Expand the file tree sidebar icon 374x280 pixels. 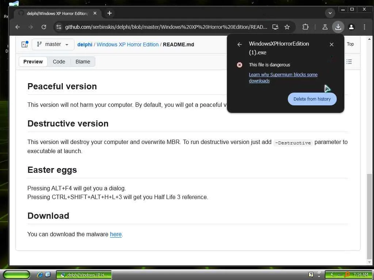(25, 44)
